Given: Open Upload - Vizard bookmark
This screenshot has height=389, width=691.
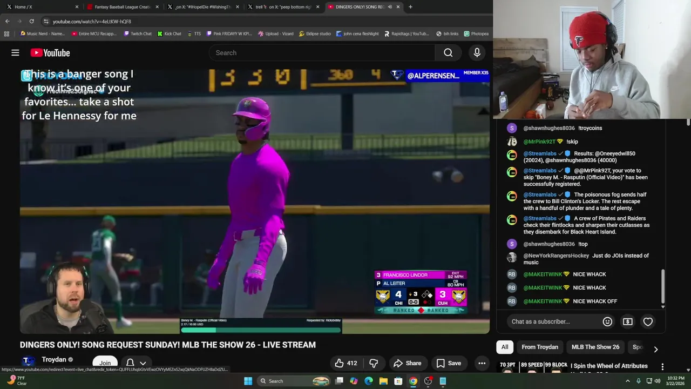Looking at the screenshot, I should coord(276,33).
